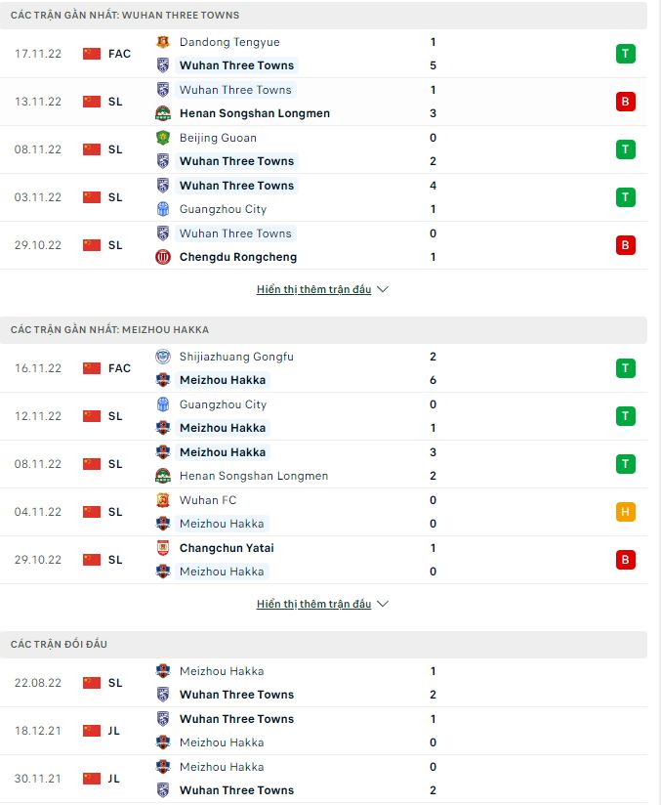661x805 pixels.
Task: Click the Chengdu Rongcheng team logo
Action: (x=161, y=257)
